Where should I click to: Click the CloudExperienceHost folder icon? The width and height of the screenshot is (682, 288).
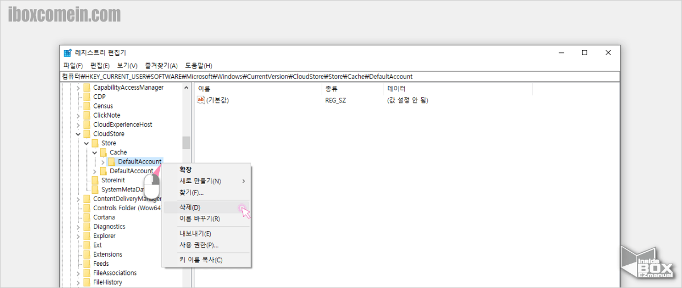tap(87, 124)
